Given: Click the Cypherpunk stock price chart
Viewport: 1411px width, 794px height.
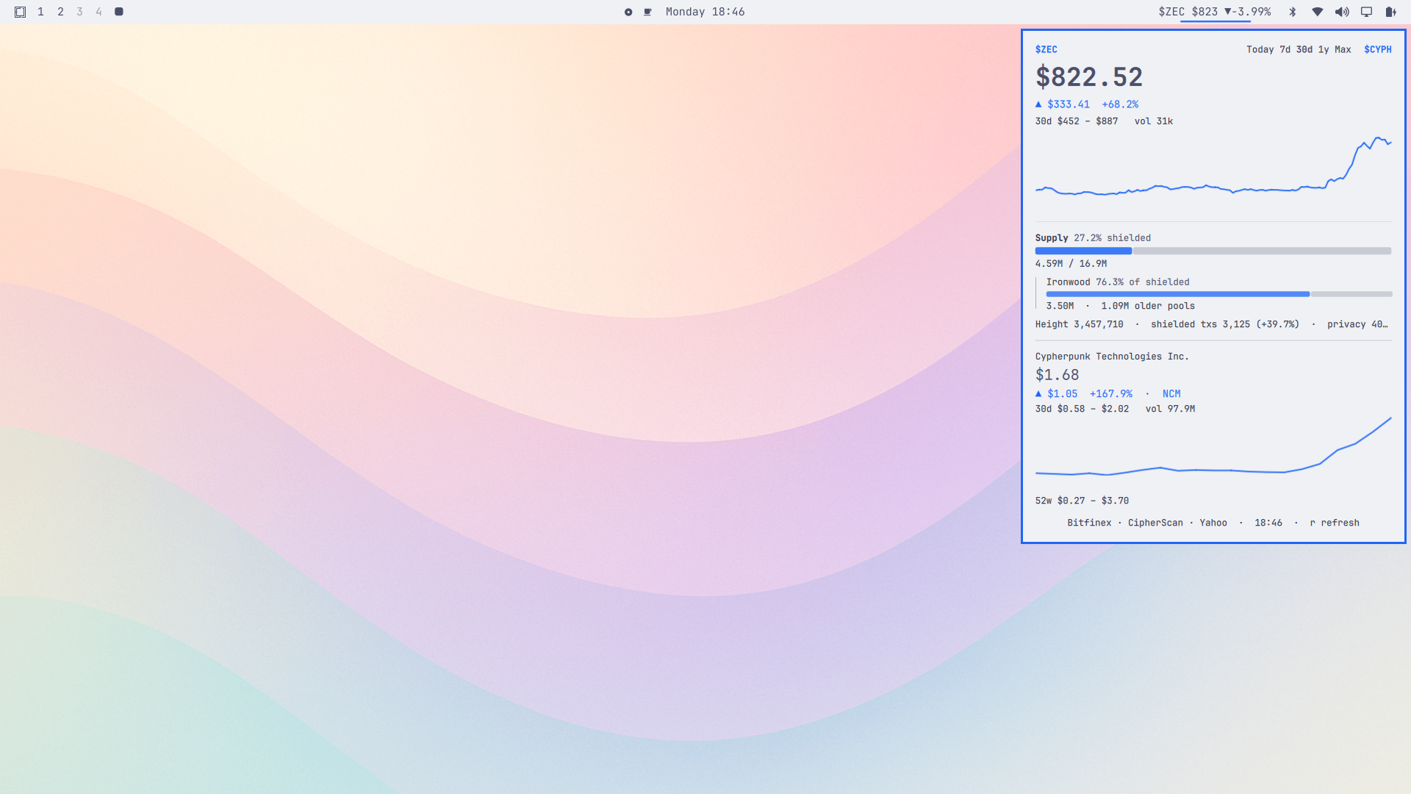Looking at the screenshot, I should [x=1213, y=447].
